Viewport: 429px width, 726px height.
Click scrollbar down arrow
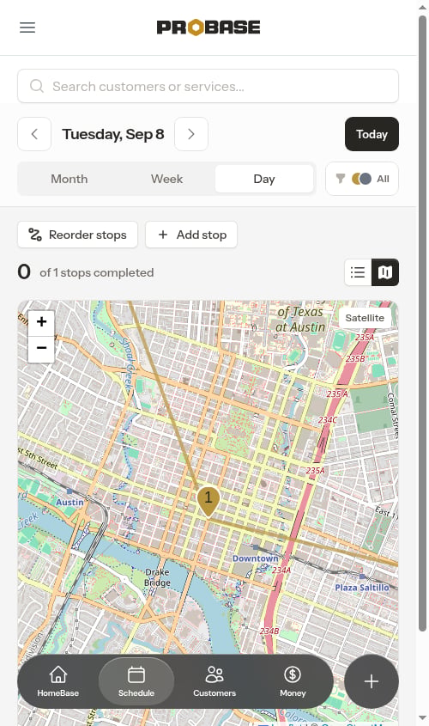[x=422, y=718]
